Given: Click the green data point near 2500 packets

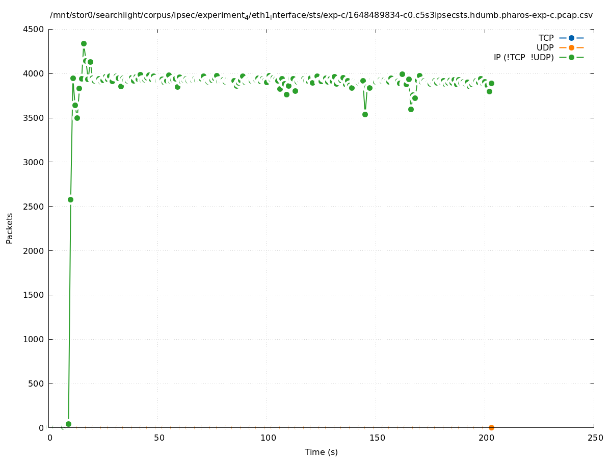Looking at the screenshot, I should click(x=70, y=199).
